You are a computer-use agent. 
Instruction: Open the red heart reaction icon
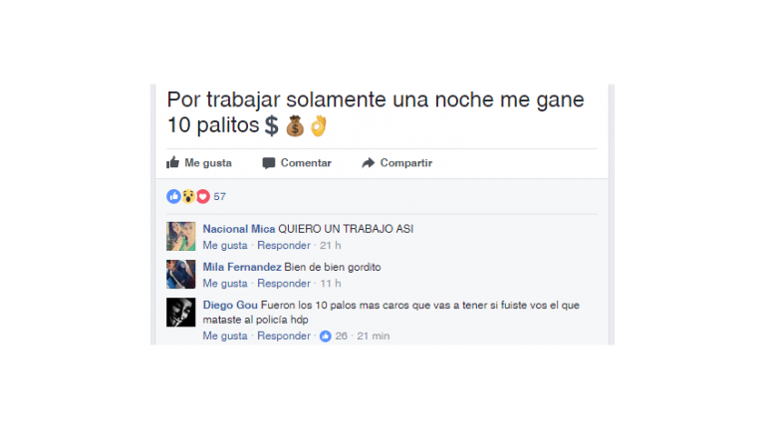pyautogui.click(x=203, y=196)
